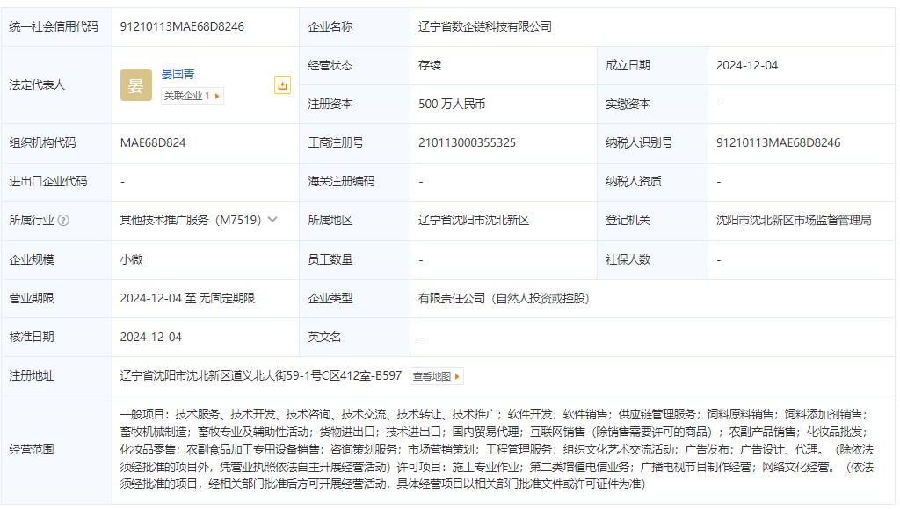
Task: Select the 成立日期 value 2024-12-04
Action: click(x=747, y=65)
